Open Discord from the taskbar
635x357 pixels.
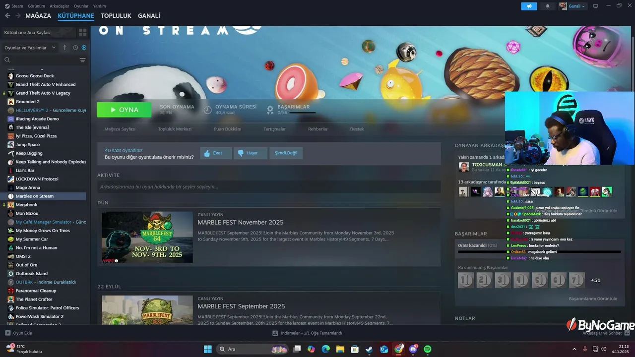click(413, 349)
